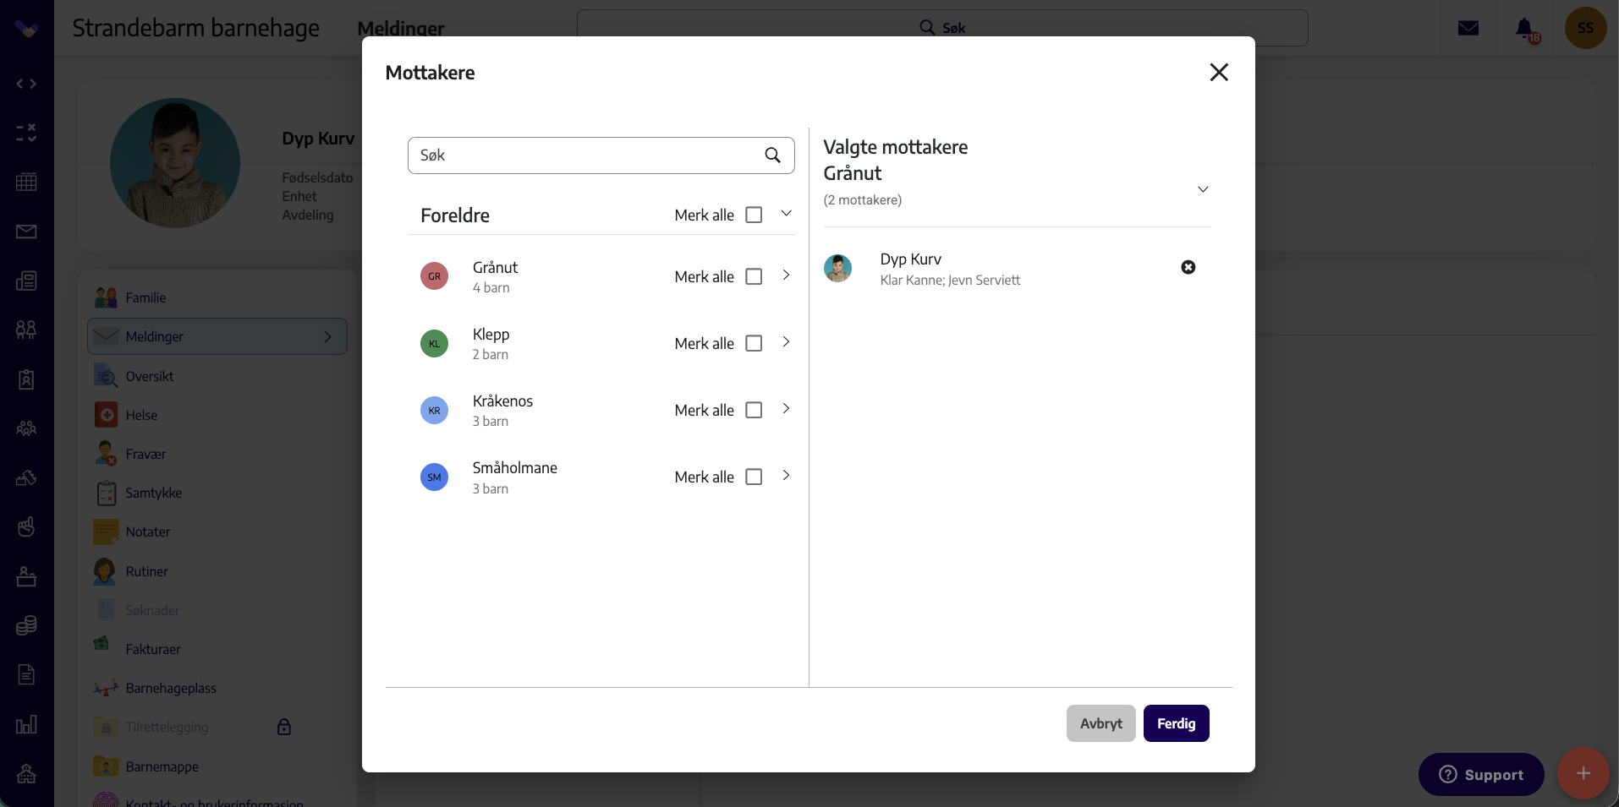Collapse the Foreldre section chevron

(786, 214)
